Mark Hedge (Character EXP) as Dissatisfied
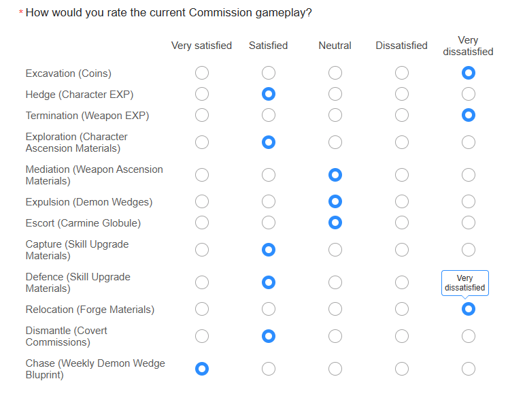Screen dimensions: 525x413 coord(402,94)
